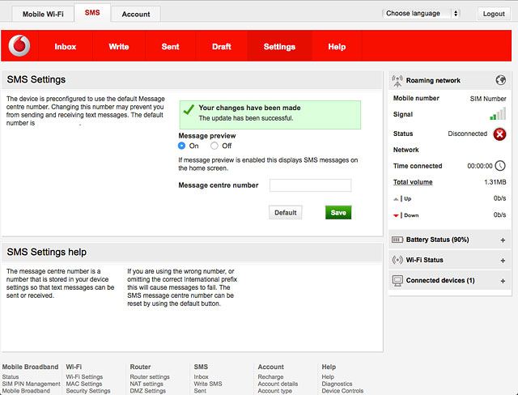Click the globe icon in Roaming network
Viewport: 518px width, 395px height.
(501, 80)
